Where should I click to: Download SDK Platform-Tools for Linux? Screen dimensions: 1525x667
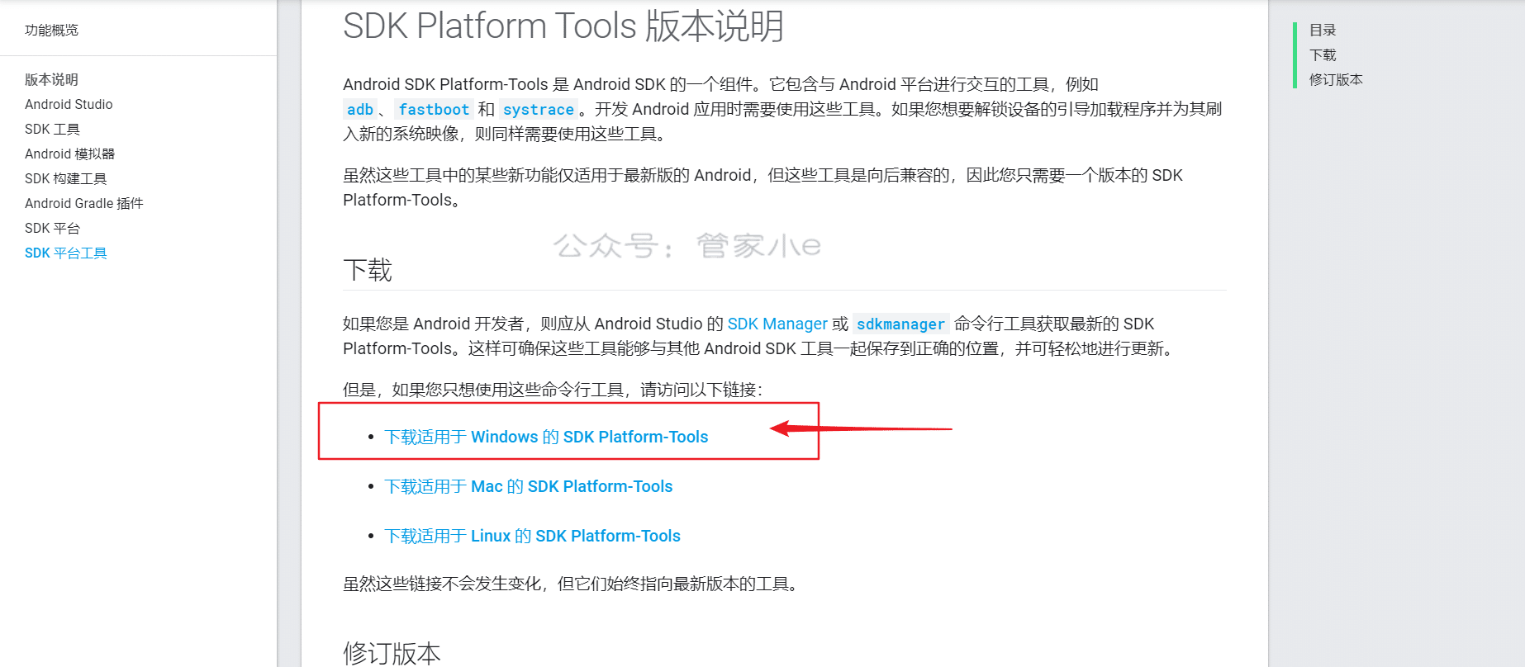tap(533, 536)
